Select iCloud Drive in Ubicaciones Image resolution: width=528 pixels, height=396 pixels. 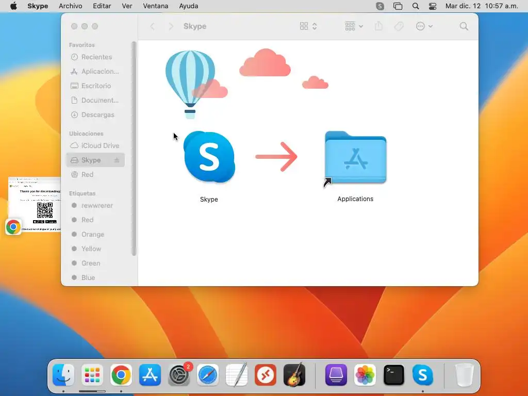[95, 145]
